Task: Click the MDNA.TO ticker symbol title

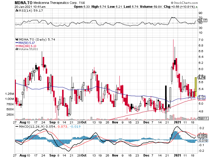Action: (x=24, y=3)
